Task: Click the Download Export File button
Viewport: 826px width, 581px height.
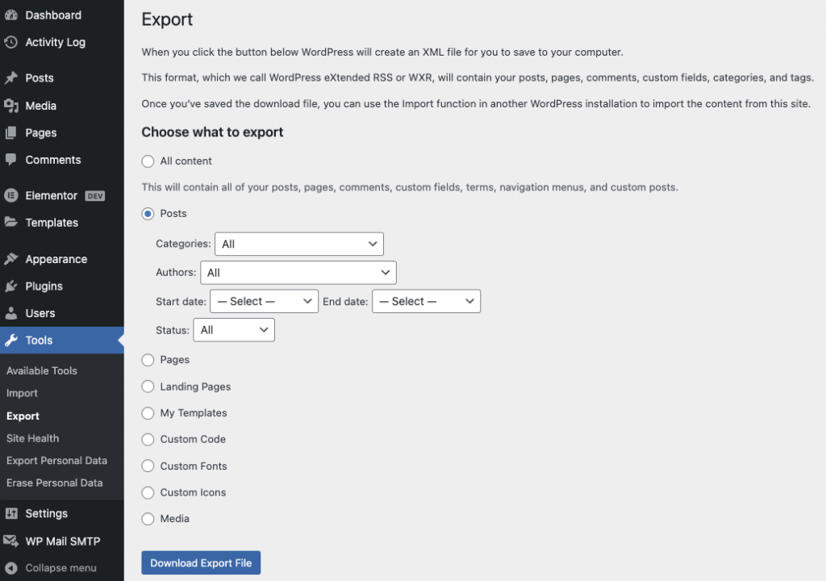Action: point(201,563)
